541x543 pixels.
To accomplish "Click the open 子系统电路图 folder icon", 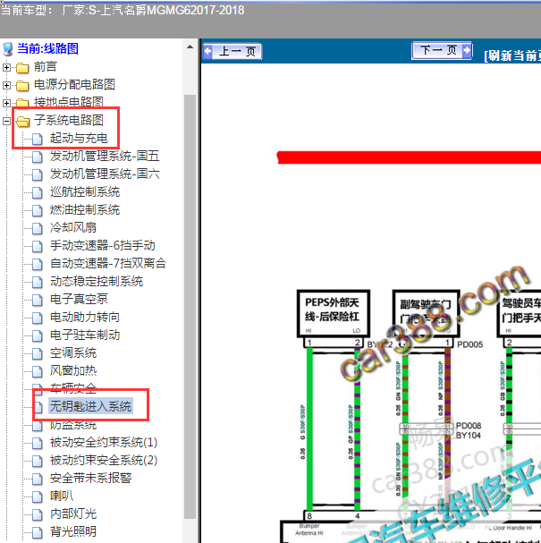I will [x=22, y=121].
